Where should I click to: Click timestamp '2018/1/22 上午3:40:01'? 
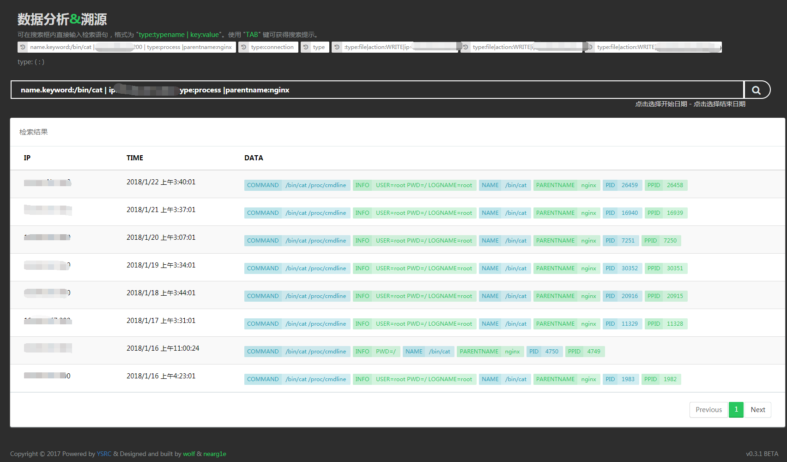161,182
